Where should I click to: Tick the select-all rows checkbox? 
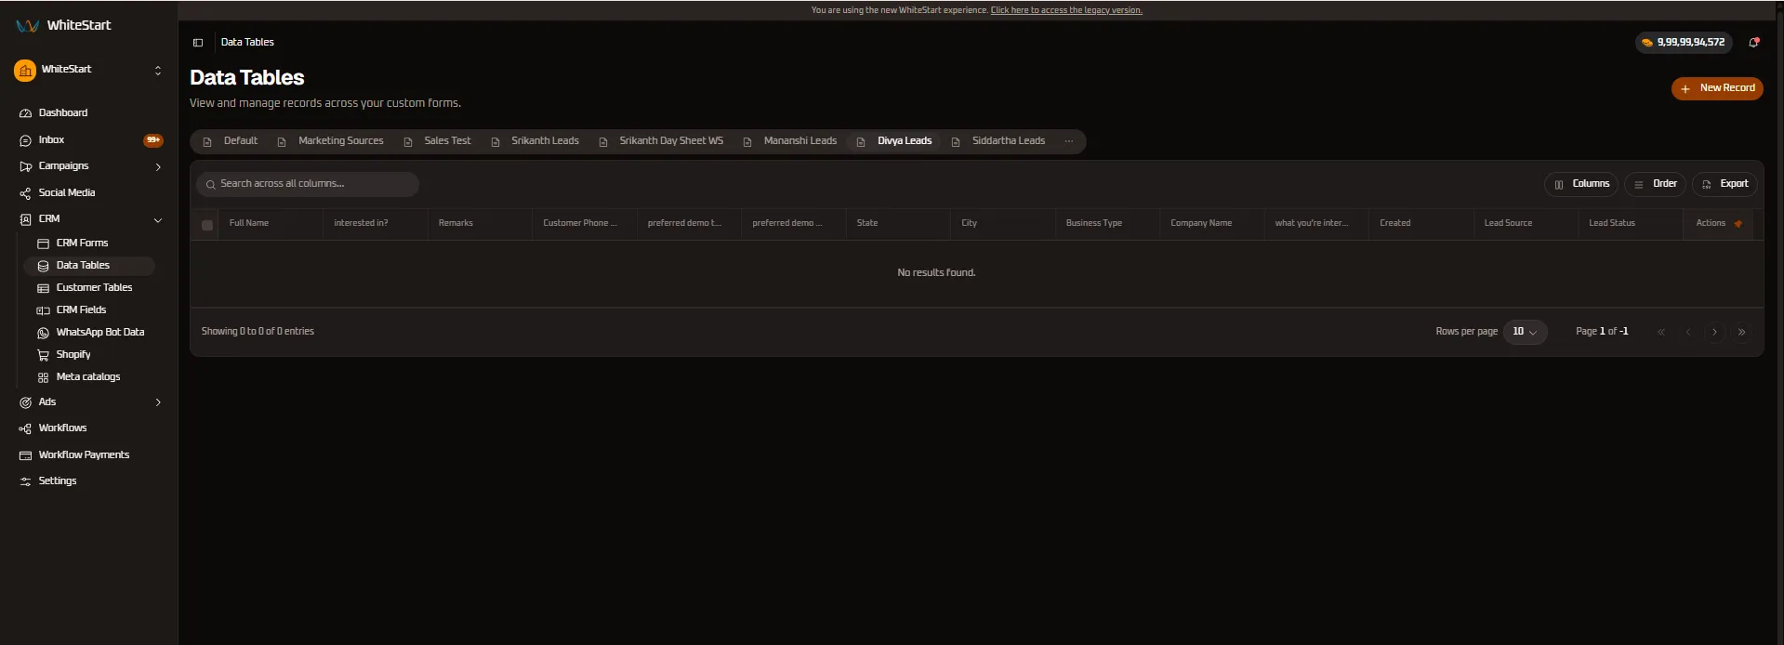tap(207, 225)
